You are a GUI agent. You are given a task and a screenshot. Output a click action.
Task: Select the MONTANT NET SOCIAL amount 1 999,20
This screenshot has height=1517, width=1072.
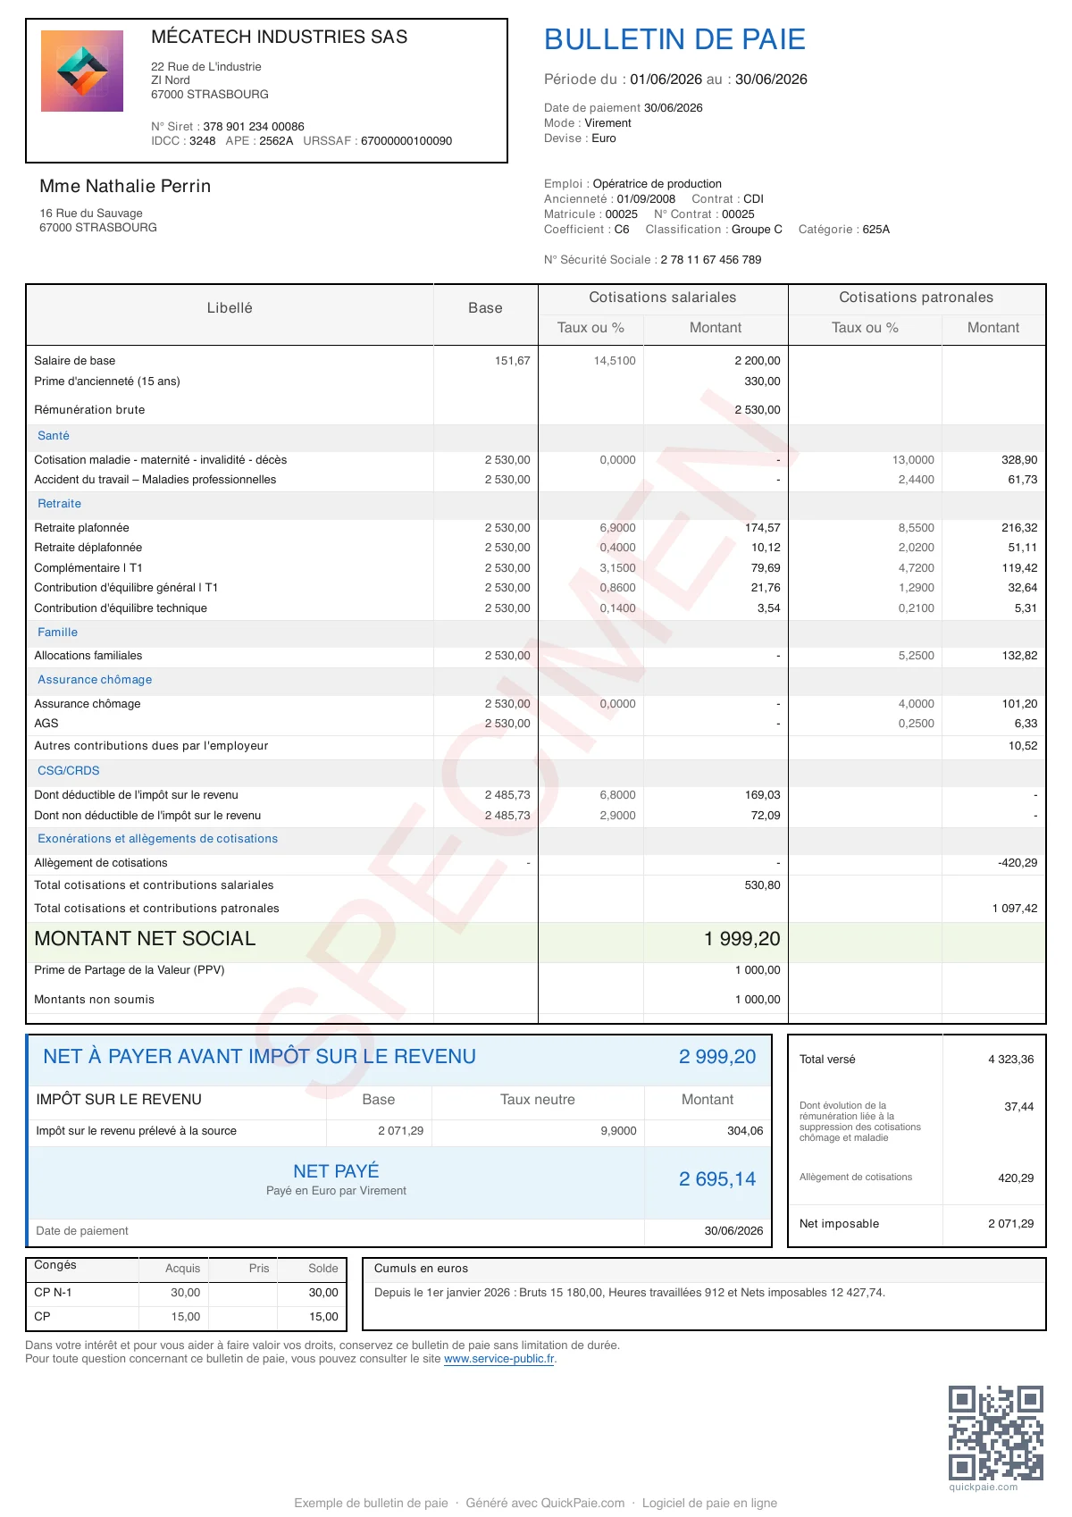click(741, 939)
